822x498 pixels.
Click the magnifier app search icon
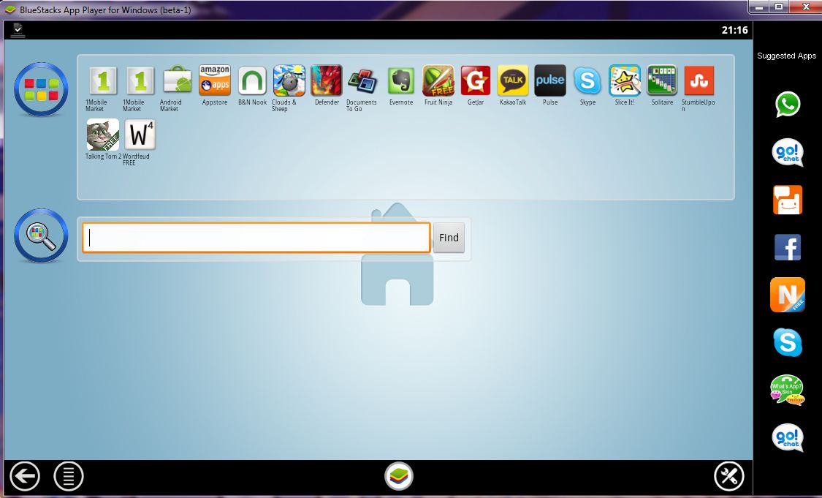[41, 235]
